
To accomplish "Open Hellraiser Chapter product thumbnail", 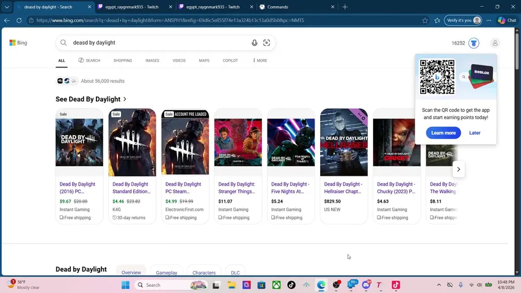I will tap(344, 142).
